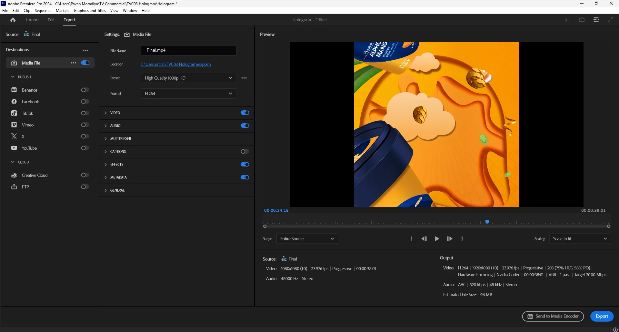Play the export preview
Screen dimensions: 619x332
tap(437, 239)
